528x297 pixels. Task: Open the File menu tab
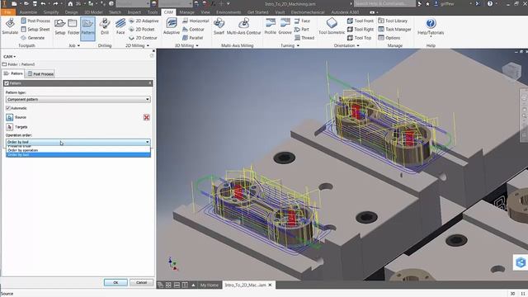7,12
